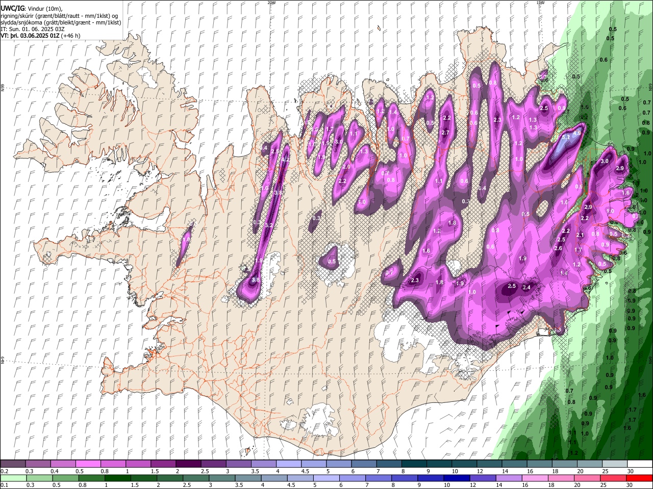Screen dimensions: 653x489
Task: Click the darkest purple swatch above snow label 2
Action: click(188, 464)
